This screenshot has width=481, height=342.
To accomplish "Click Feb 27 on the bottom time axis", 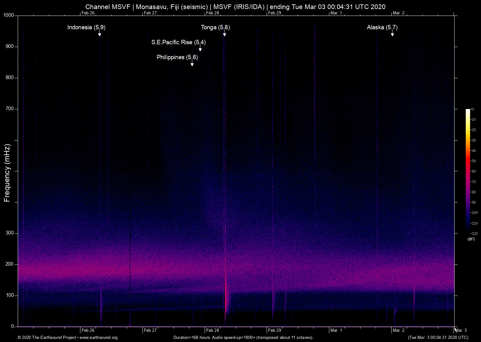I will tap(150, 330).
